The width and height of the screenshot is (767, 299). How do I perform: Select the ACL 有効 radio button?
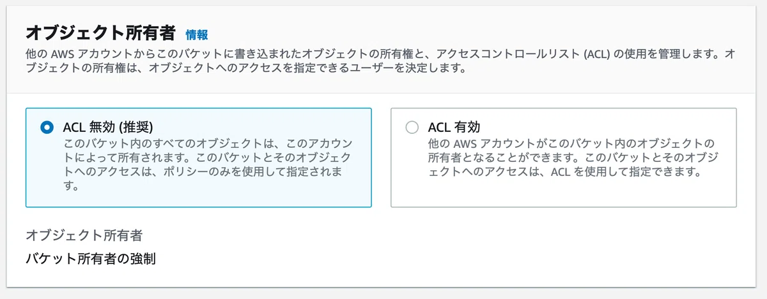click(x=412, y=127)
